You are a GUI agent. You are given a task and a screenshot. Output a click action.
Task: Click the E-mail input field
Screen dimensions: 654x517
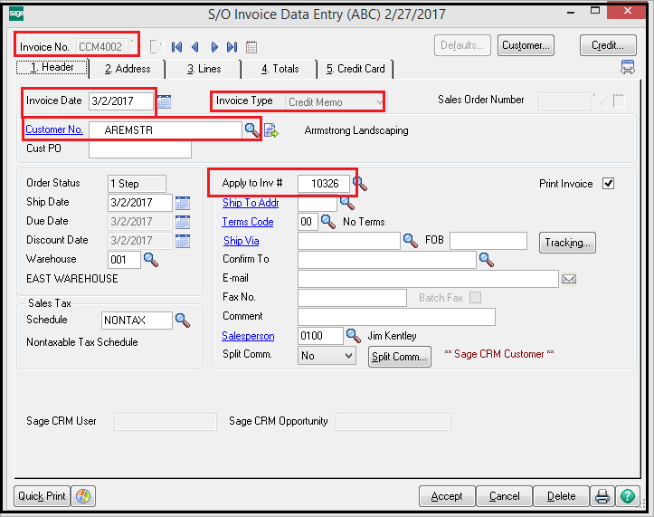(428, 279)
